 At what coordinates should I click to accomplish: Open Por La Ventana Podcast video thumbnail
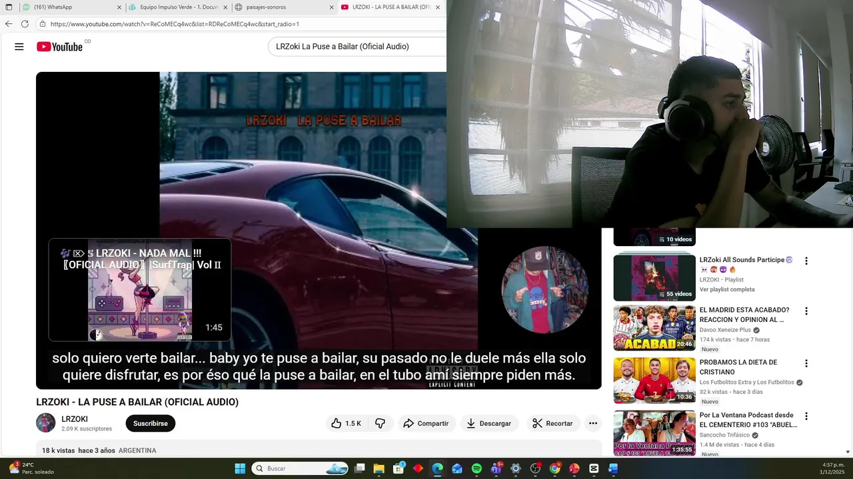(654, 433)
